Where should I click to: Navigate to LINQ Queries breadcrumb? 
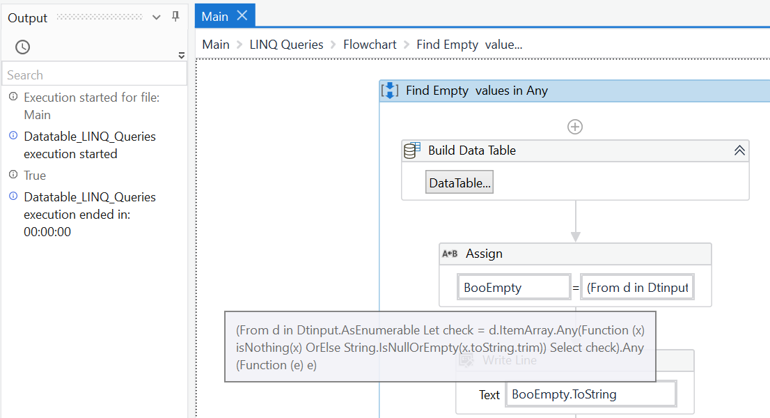[286, 45]
